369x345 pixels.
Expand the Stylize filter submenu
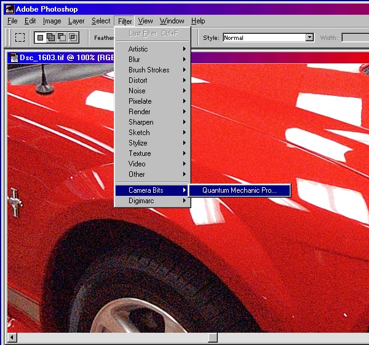tap(153, 143)
